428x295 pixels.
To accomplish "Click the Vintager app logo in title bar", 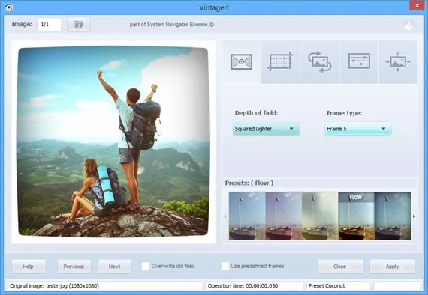I will click(9, 7).
